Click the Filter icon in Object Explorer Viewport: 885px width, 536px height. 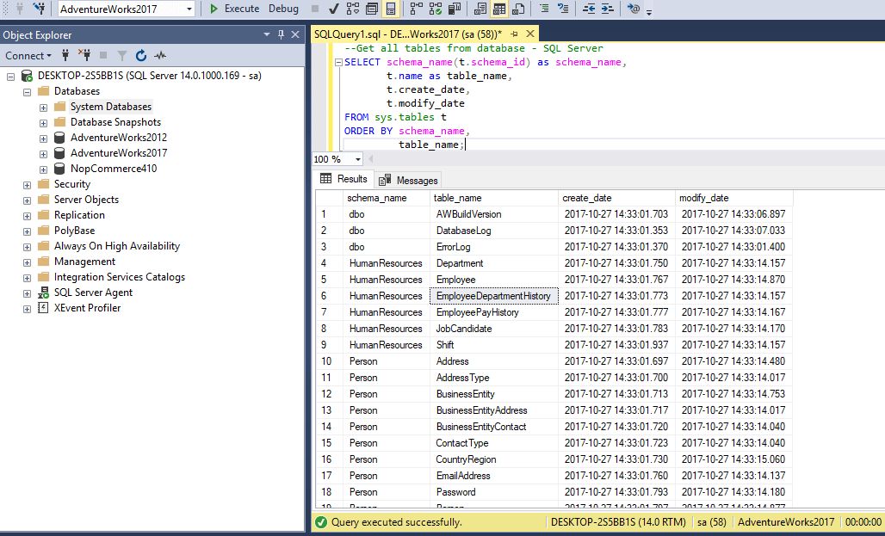123,56
